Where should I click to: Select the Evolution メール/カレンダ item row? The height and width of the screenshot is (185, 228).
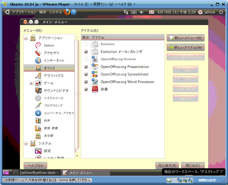123,52
